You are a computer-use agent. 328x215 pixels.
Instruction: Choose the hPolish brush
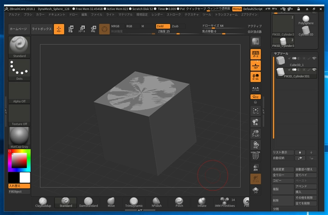click(157, 202)
